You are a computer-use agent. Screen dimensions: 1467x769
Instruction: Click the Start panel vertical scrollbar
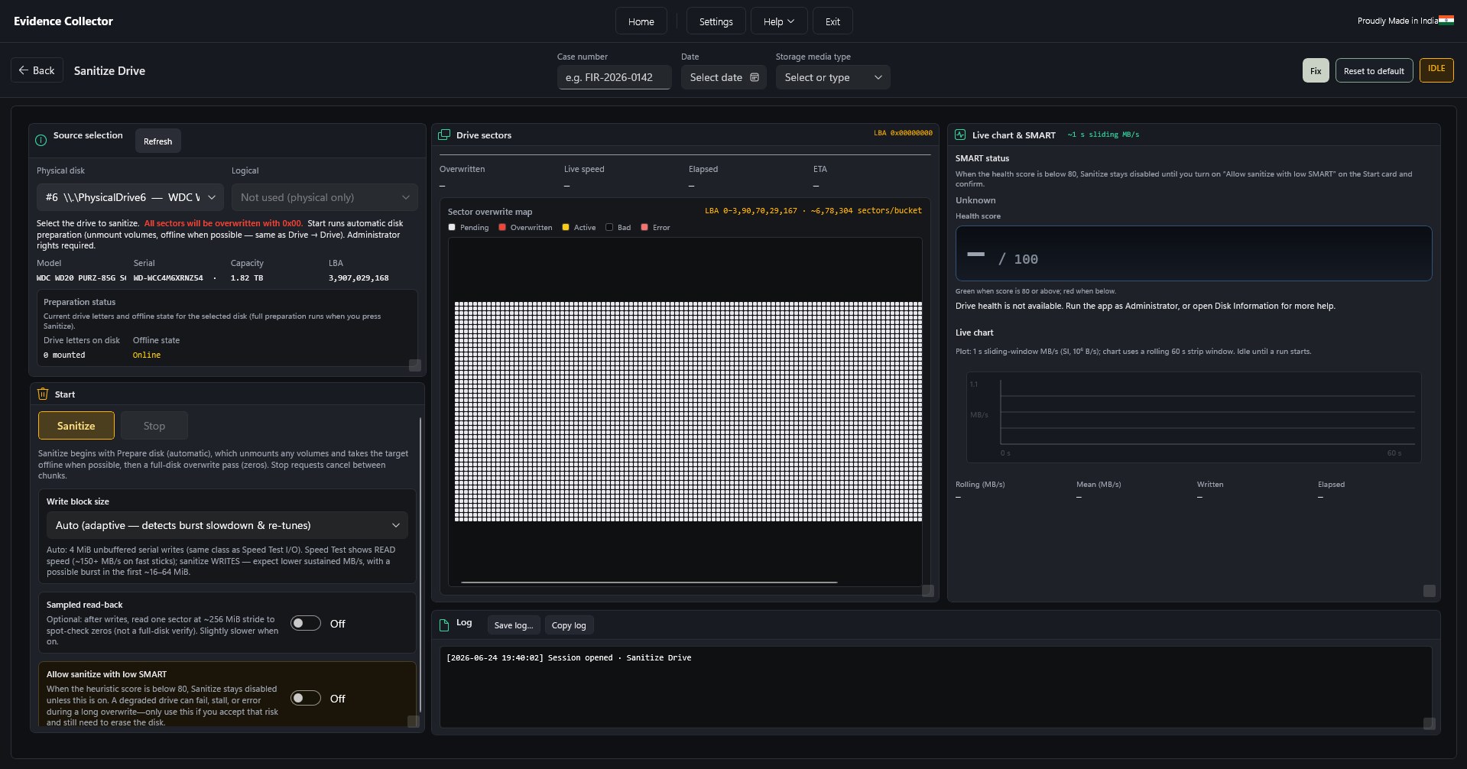point(420,566)
